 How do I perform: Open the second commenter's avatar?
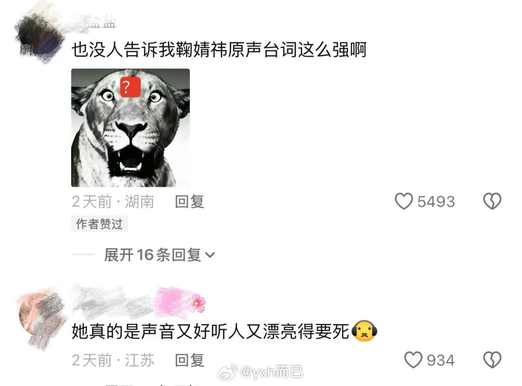(x=42, y=317)
